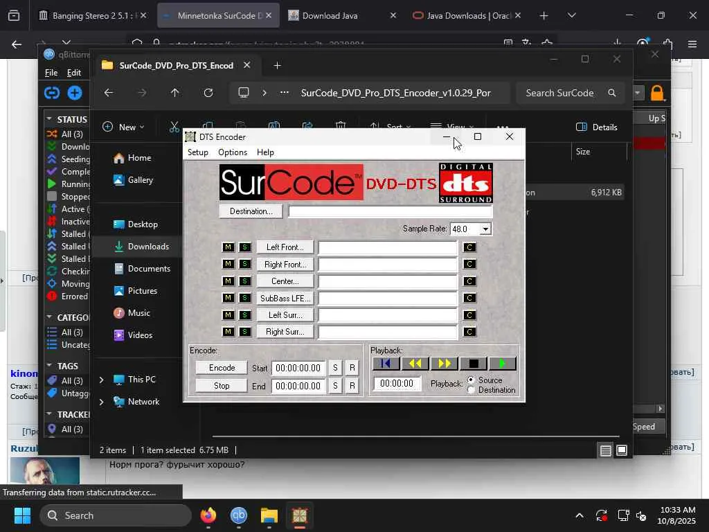This screenshot has height=532, width=709.
Task: Toggle the Details pane in Explorer
Action: 597,127
